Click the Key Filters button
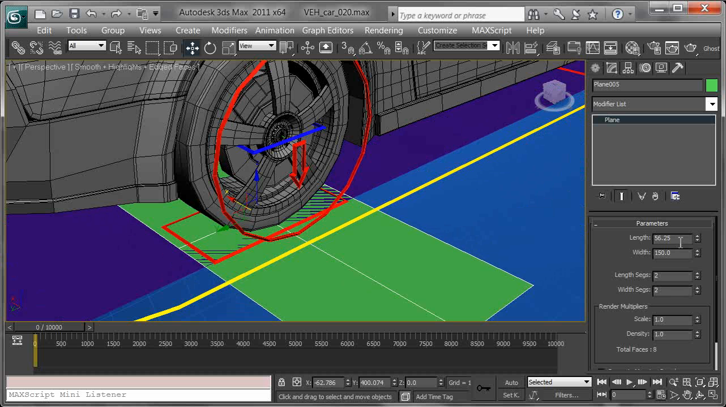The image size is (726, 407). pos(566,395)
